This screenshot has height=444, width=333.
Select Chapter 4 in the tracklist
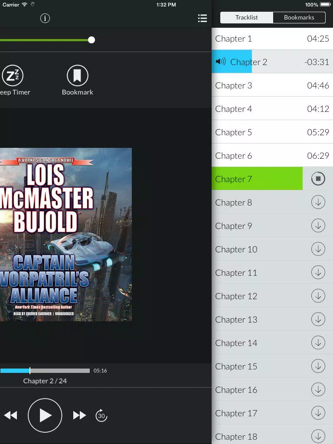(x=272, y=109)
